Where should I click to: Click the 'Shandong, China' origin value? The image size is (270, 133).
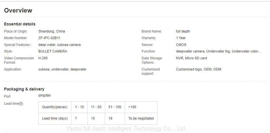pyautogui.click(x=52, y=31)
